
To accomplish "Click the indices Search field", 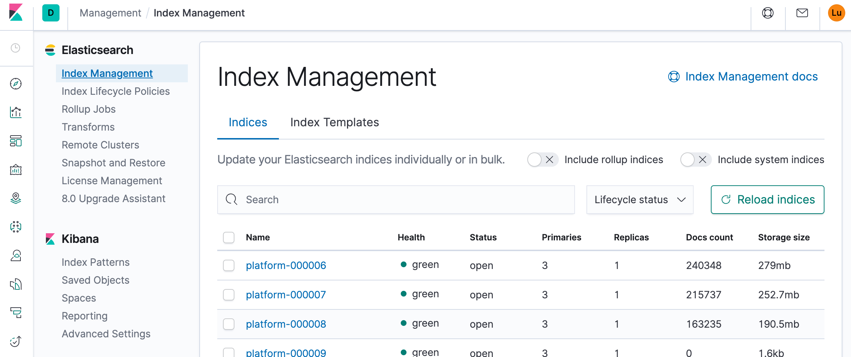I will pyautogui.click(x=396, y=200).
